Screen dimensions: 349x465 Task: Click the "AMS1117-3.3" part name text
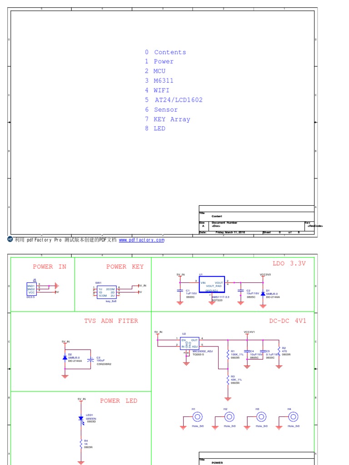click(x=220, y=297)
